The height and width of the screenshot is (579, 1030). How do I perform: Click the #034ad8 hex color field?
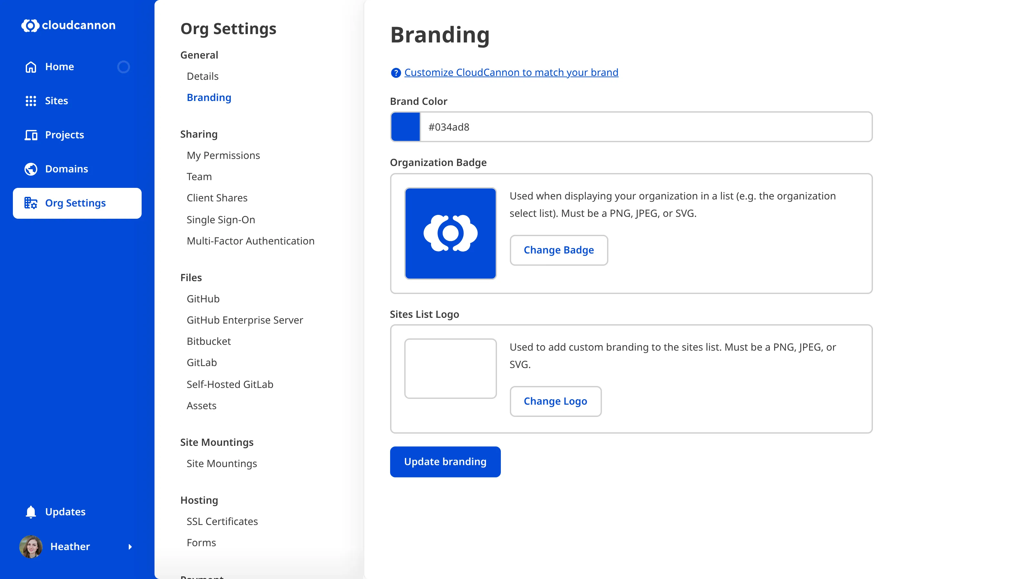click(520, 127)
